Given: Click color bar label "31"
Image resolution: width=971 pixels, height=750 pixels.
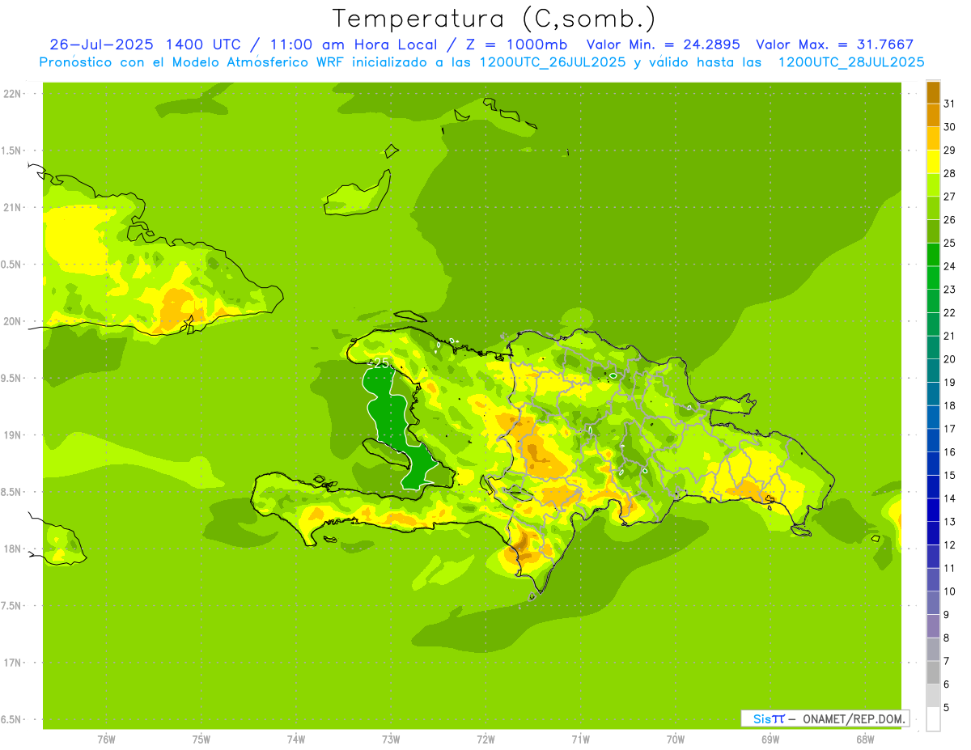Looking at the screenshot, I should (x=950, y=104).
